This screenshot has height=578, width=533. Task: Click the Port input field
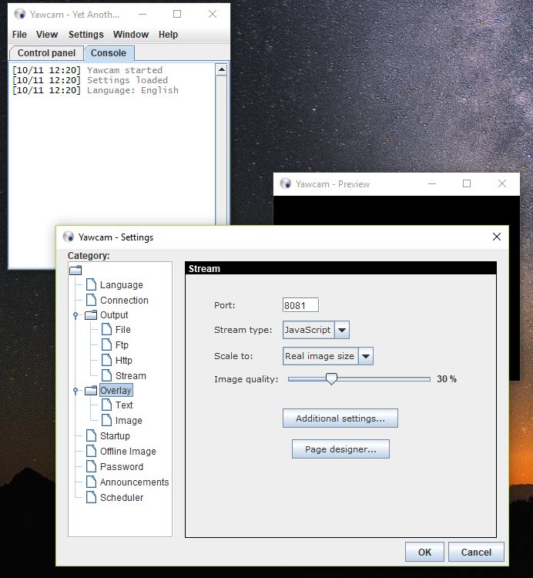tap(300, 305)
